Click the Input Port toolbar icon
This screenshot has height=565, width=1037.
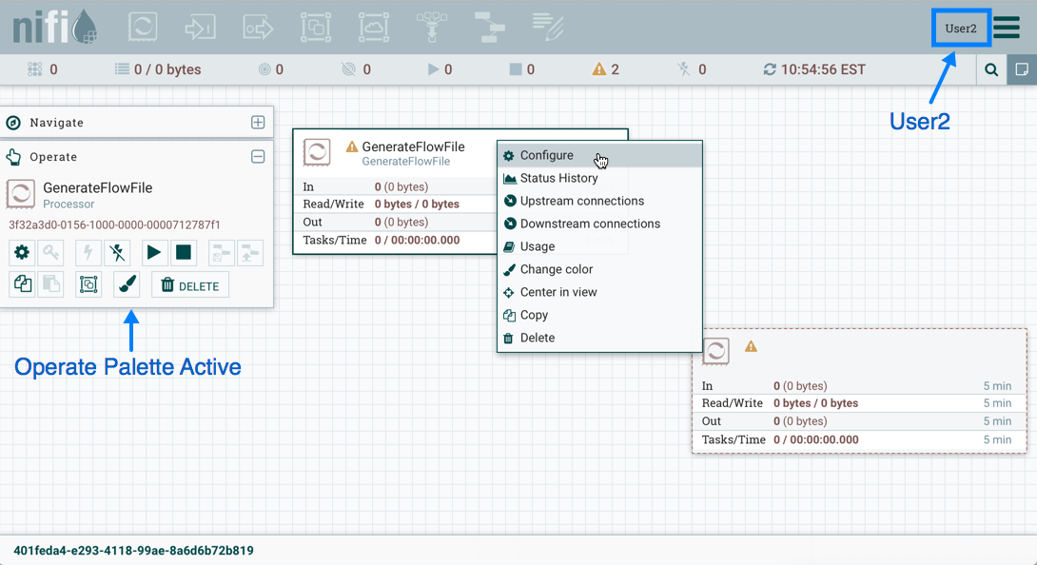(200, 27)
